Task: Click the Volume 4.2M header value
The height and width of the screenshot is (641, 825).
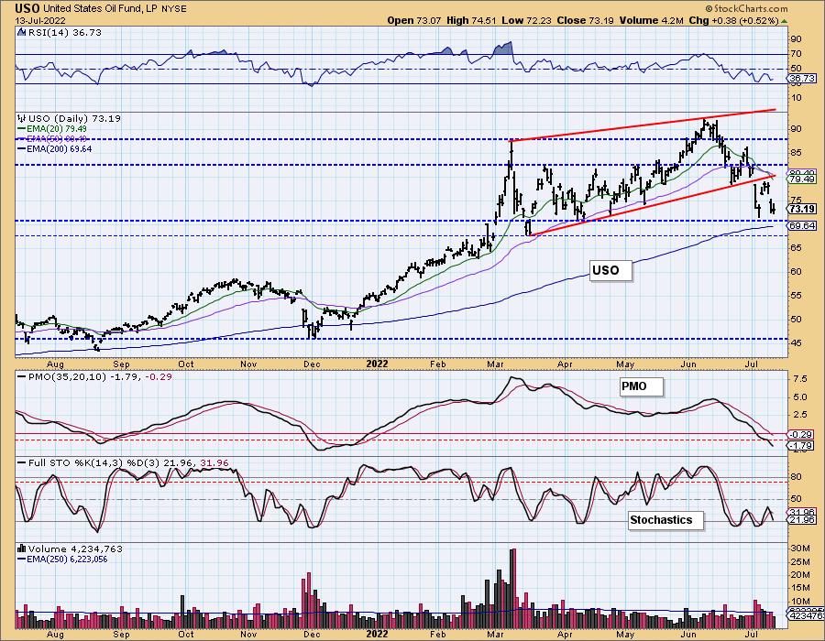Action: tap(651, 20)
